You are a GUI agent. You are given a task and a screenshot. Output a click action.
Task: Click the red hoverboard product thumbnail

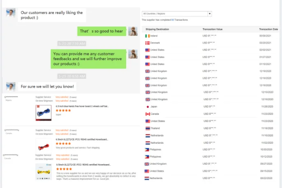[x=43, y=144]
